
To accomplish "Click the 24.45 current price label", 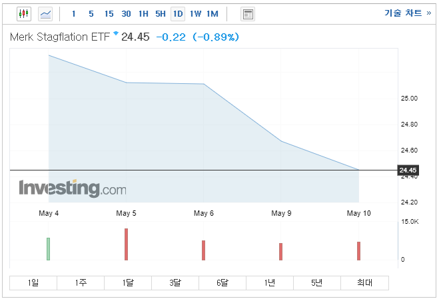I will [x=408, y=170].
